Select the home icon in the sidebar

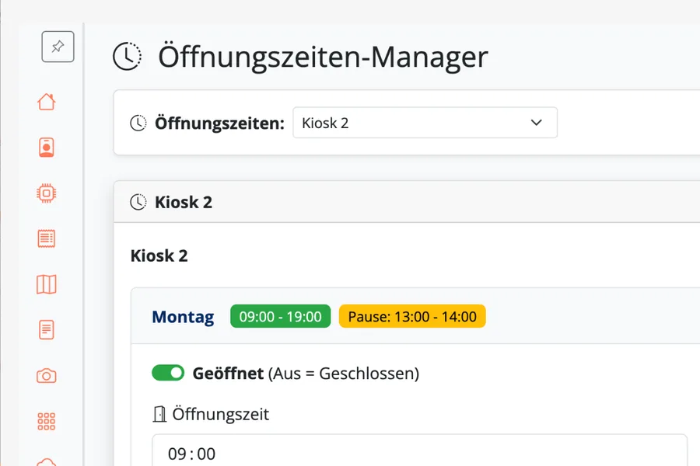(x=47, y=102)
